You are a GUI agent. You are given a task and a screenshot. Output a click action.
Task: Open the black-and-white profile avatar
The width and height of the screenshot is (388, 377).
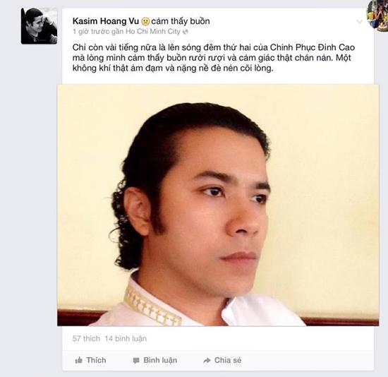click(39, 26)
